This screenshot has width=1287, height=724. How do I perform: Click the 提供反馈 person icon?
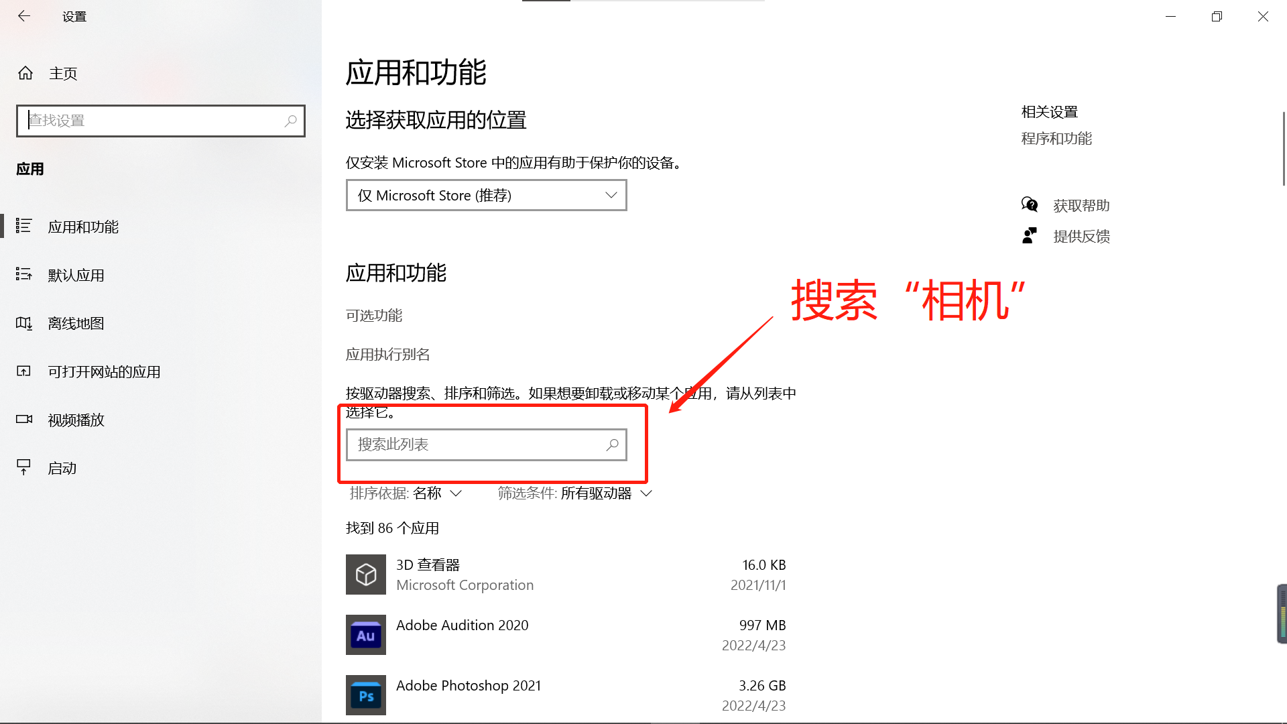pyautogui.click(x=1029, y=236)
